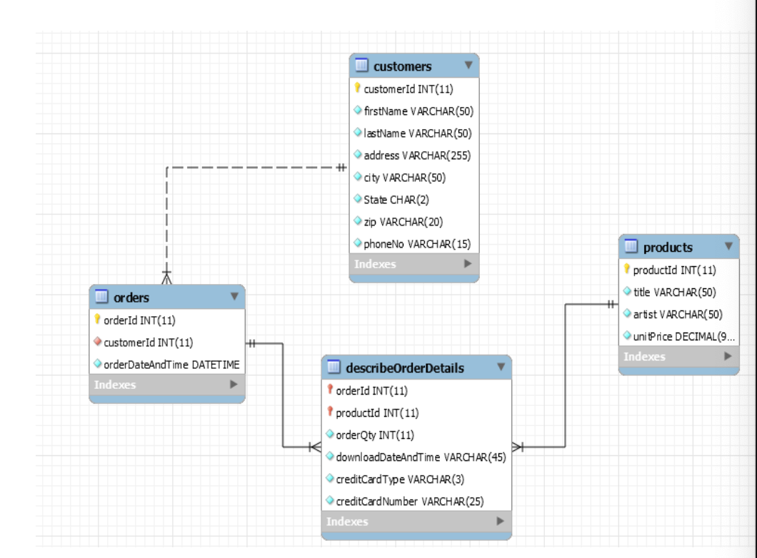Expand Indexes section of orders table

234,384
